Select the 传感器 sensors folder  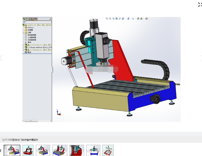point(30,30)
